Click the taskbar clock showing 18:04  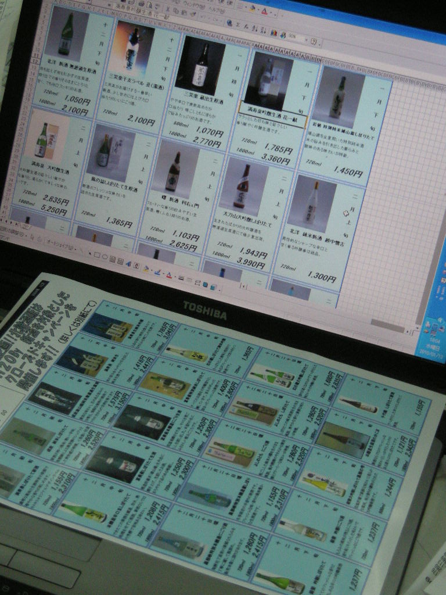coord(434,341)
